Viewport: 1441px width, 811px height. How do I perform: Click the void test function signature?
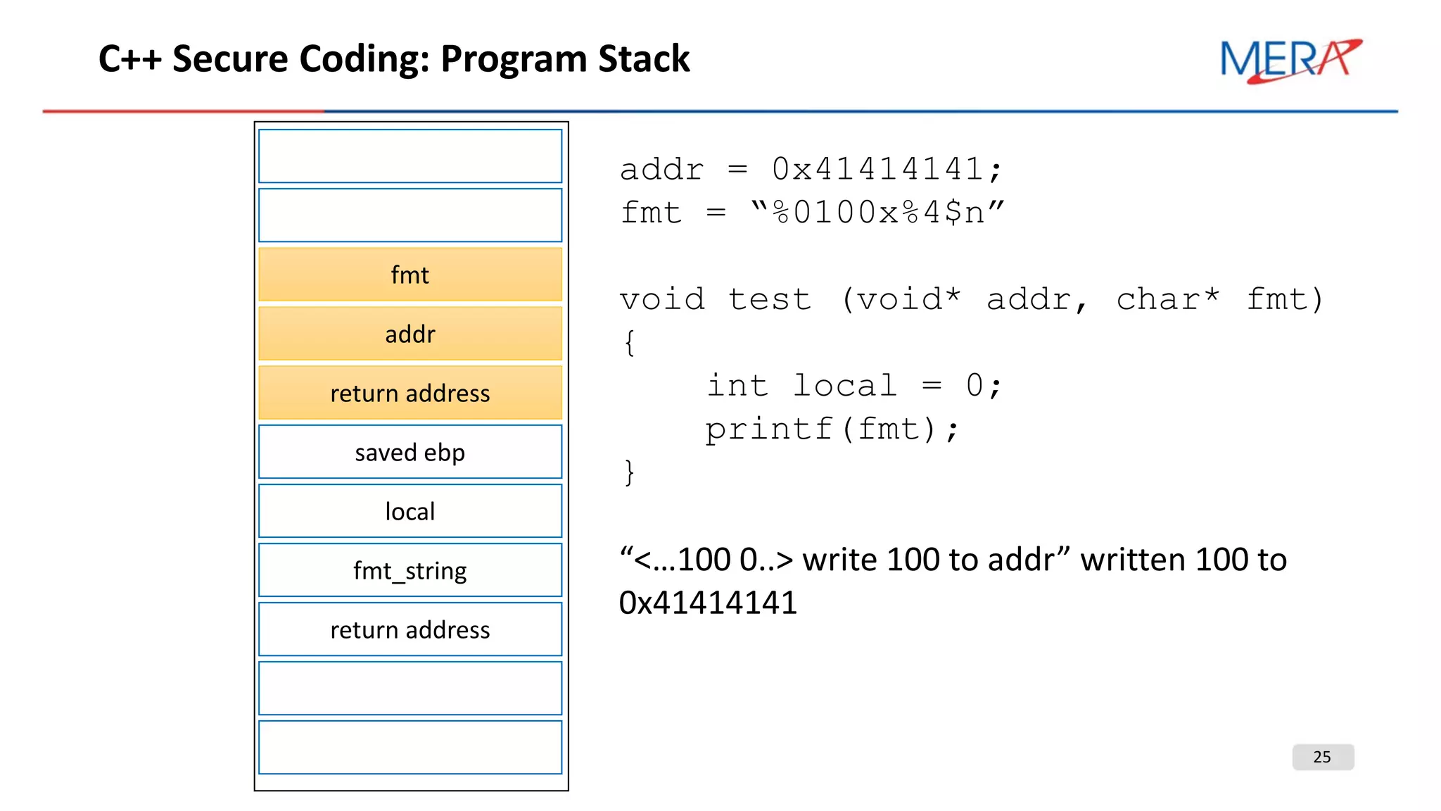coord(971,300)
